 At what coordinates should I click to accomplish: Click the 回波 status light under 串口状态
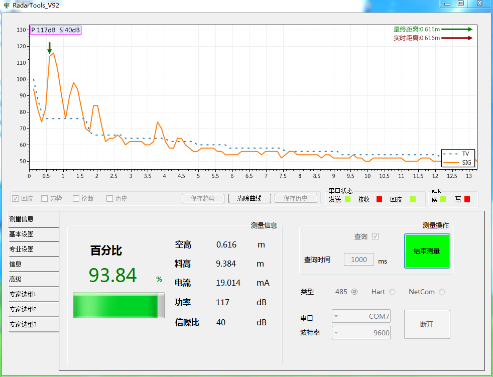pos(412,199)
